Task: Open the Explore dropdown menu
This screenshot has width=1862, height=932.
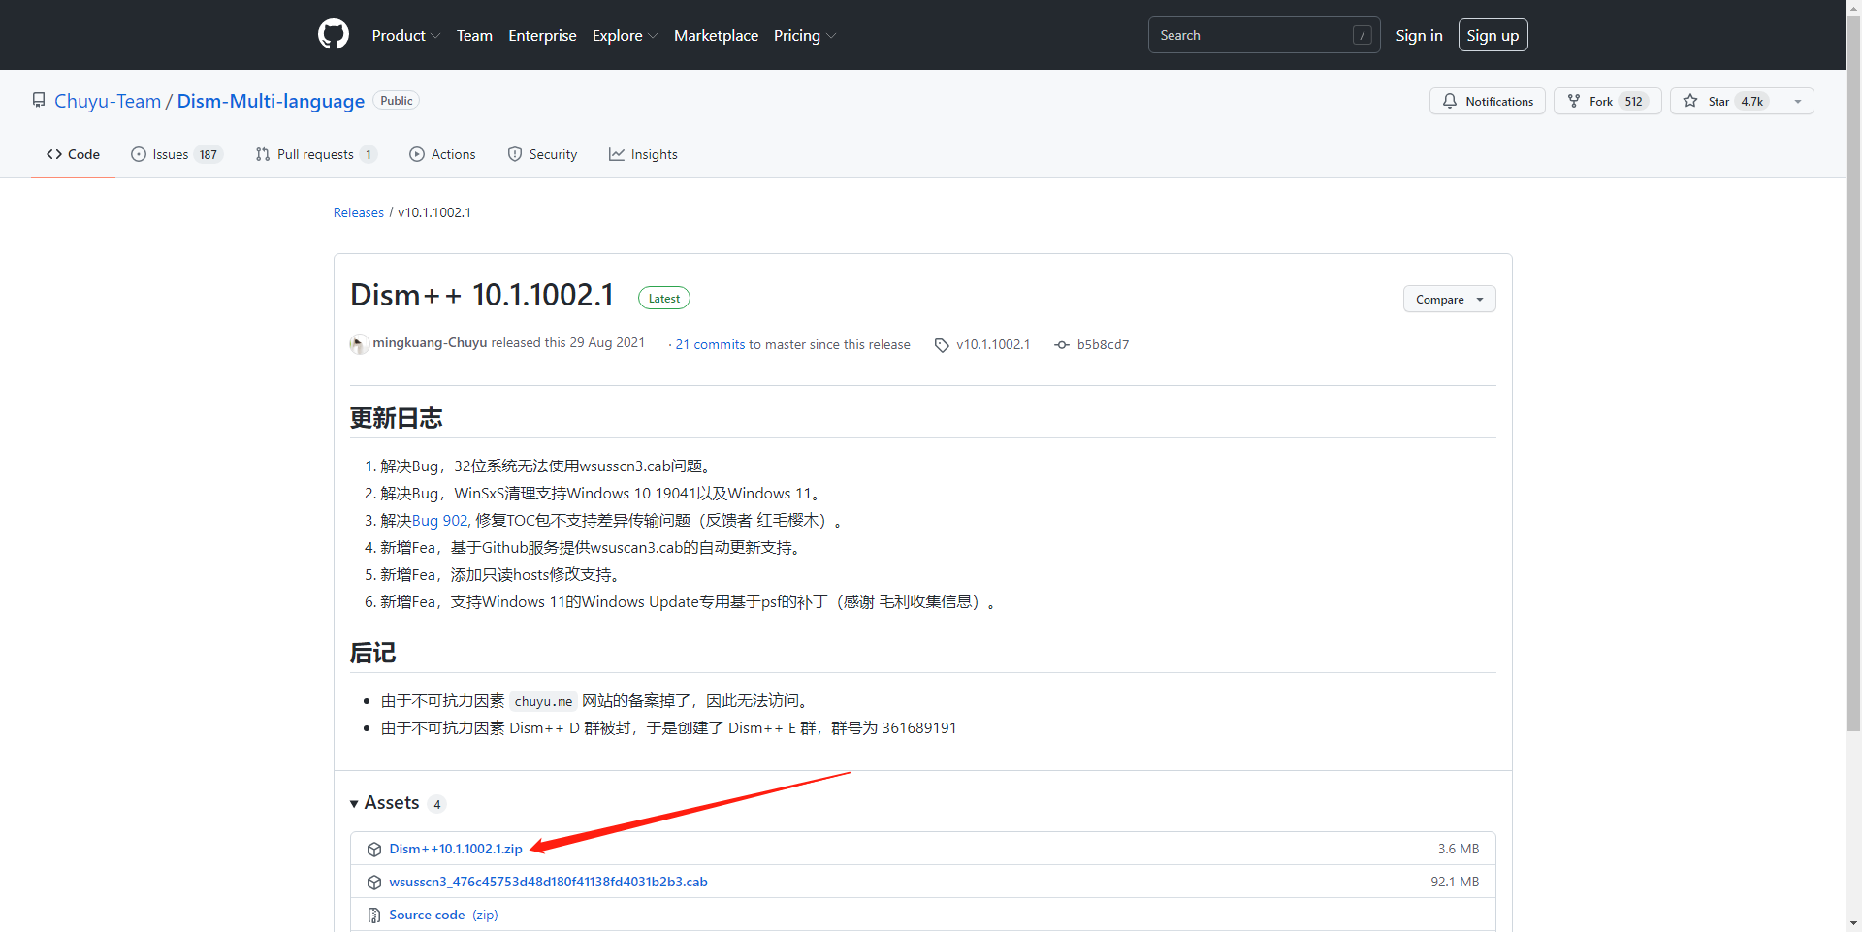Action: 625,35
